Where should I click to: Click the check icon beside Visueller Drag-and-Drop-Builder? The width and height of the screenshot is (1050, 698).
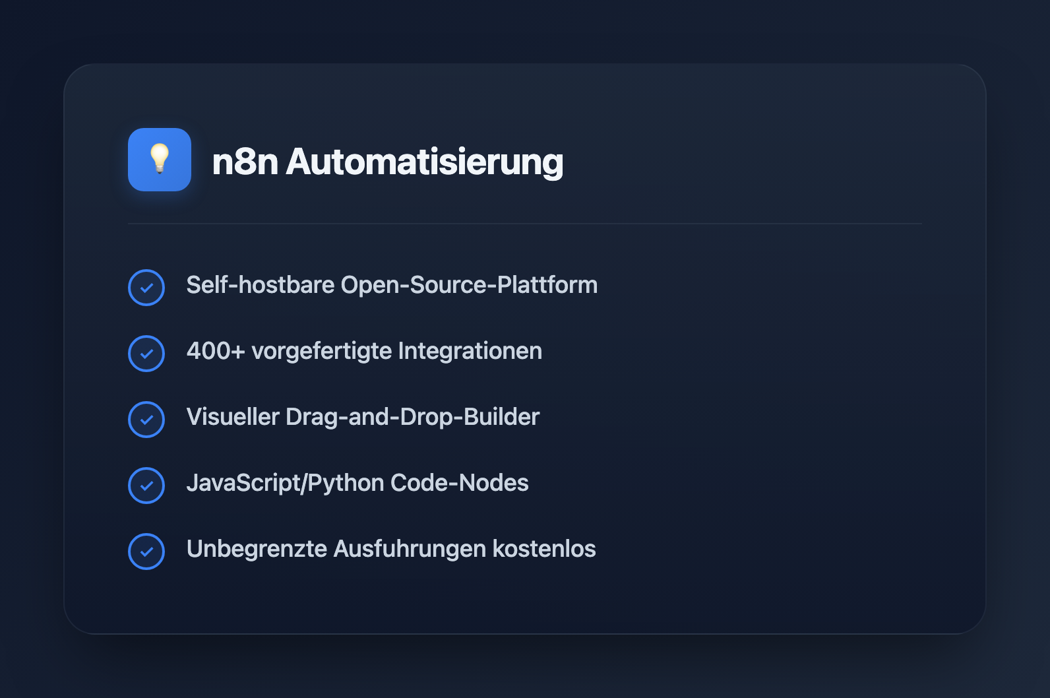[x=146, y=420]
